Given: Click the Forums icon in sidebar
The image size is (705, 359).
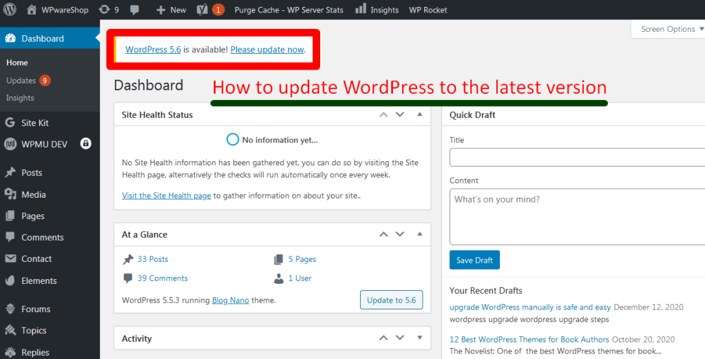Looking at the screenshot, I should (10, 309).
